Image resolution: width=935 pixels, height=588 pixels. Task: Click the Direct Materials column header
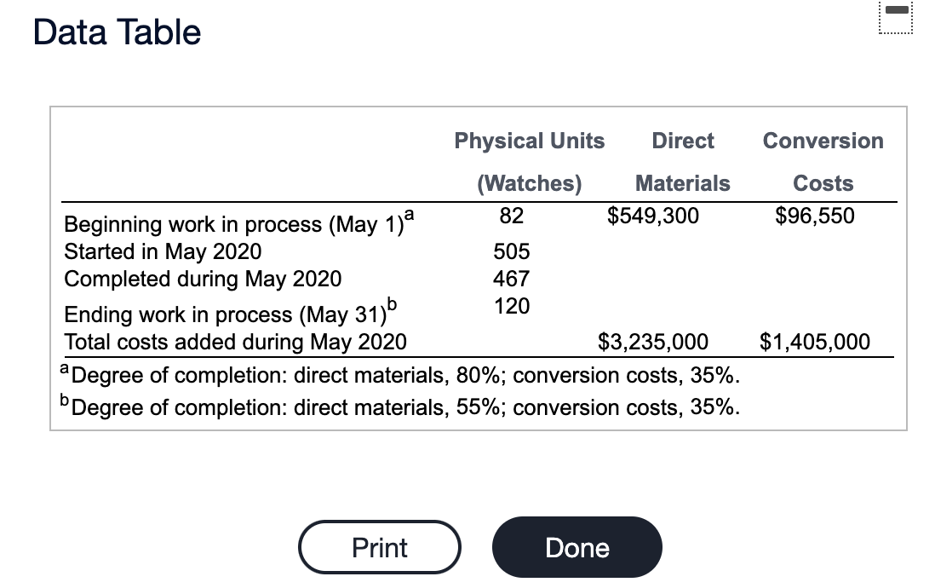tap(682, 162)
